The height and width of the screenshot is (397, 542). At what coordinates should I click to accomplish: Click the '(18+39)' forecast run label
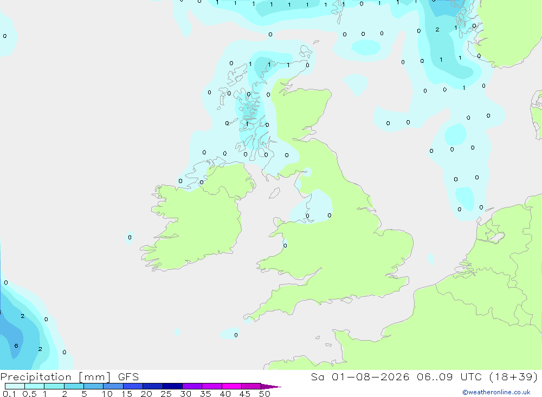513,377
